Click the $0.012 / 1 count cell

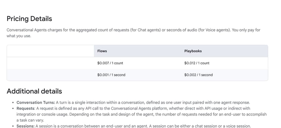(x=224, y=63)
